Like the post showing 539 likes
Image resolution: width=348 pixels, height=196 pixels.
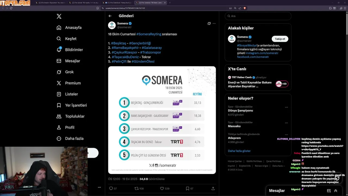(162, 188)
